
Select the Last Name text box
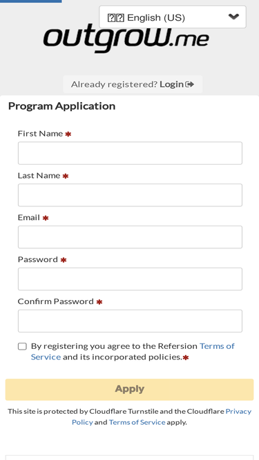point(130,195)
